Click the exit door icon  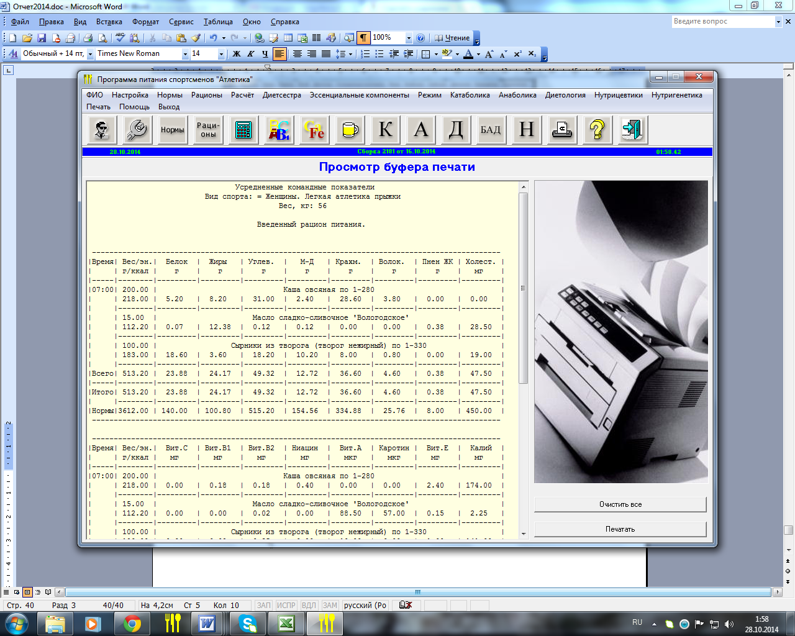pos(632,130)
